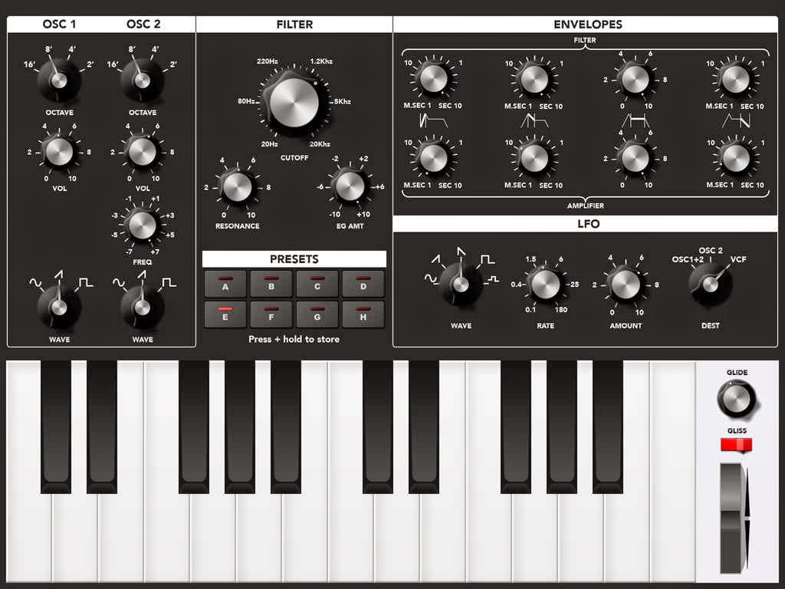The image size is (785, 589).
Task: Click the filter EG AMT knob
Action: pos(350,186)
